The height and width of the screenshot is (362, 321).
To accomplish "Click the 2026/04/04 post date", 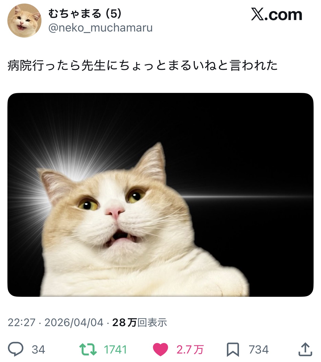I will click(74, 323).
